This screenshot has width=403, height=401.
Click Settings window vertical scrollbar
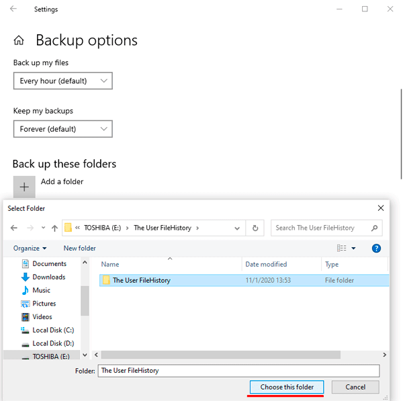point(401,134)
